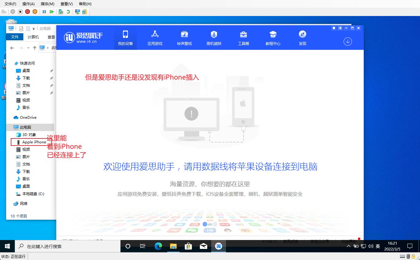420x260 pixels.
Task: Open the 操作(A) menu
Action: pos(28,4)
